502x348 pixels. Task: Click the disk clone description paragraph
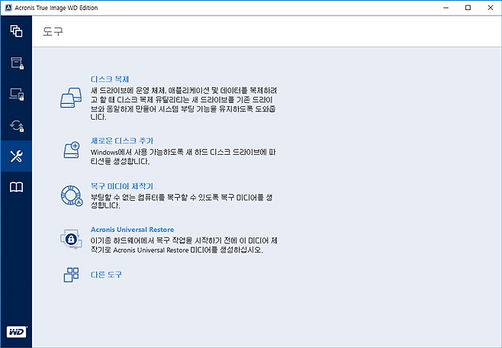pos(184,104)
